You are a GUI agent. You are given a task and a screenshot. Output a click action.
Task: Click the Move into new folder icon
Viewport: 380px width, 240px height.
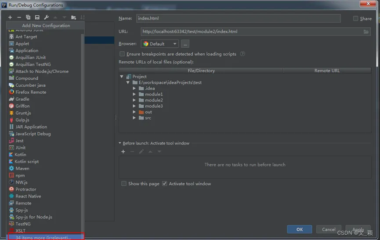[x=73, y=18]
